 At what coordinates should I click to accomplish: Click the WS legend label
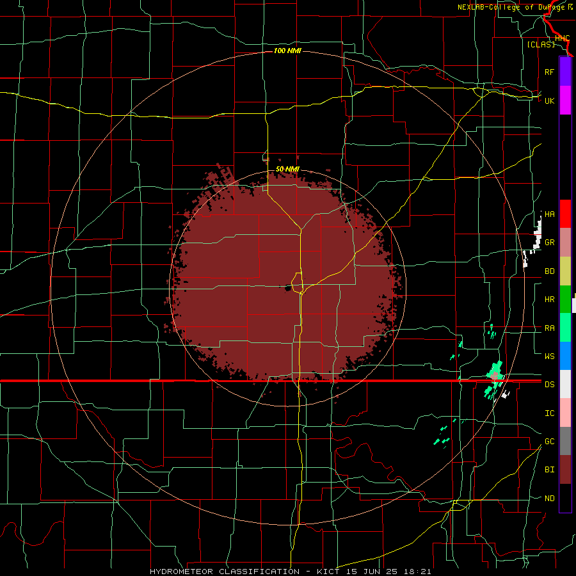(x=549, y=356)
